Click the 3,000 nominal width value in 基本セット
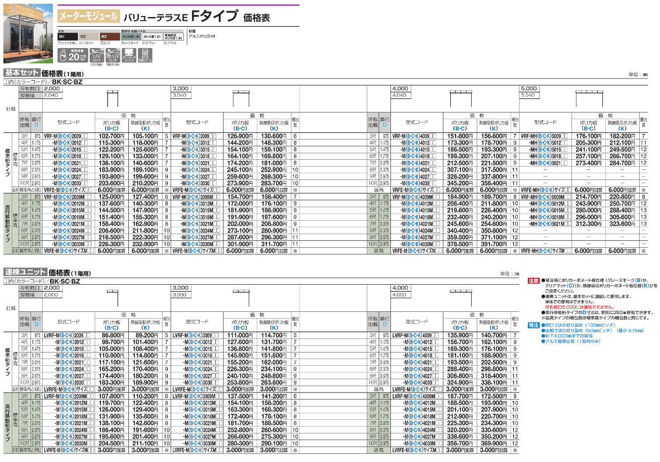 pyautogui.click(x=181, y=88)
